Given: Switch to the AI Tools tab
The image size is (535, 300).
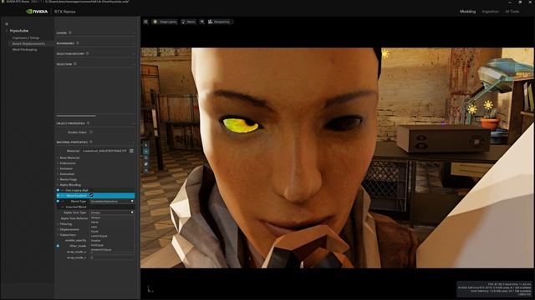Looking at the screenshot, I should [512, 12].
